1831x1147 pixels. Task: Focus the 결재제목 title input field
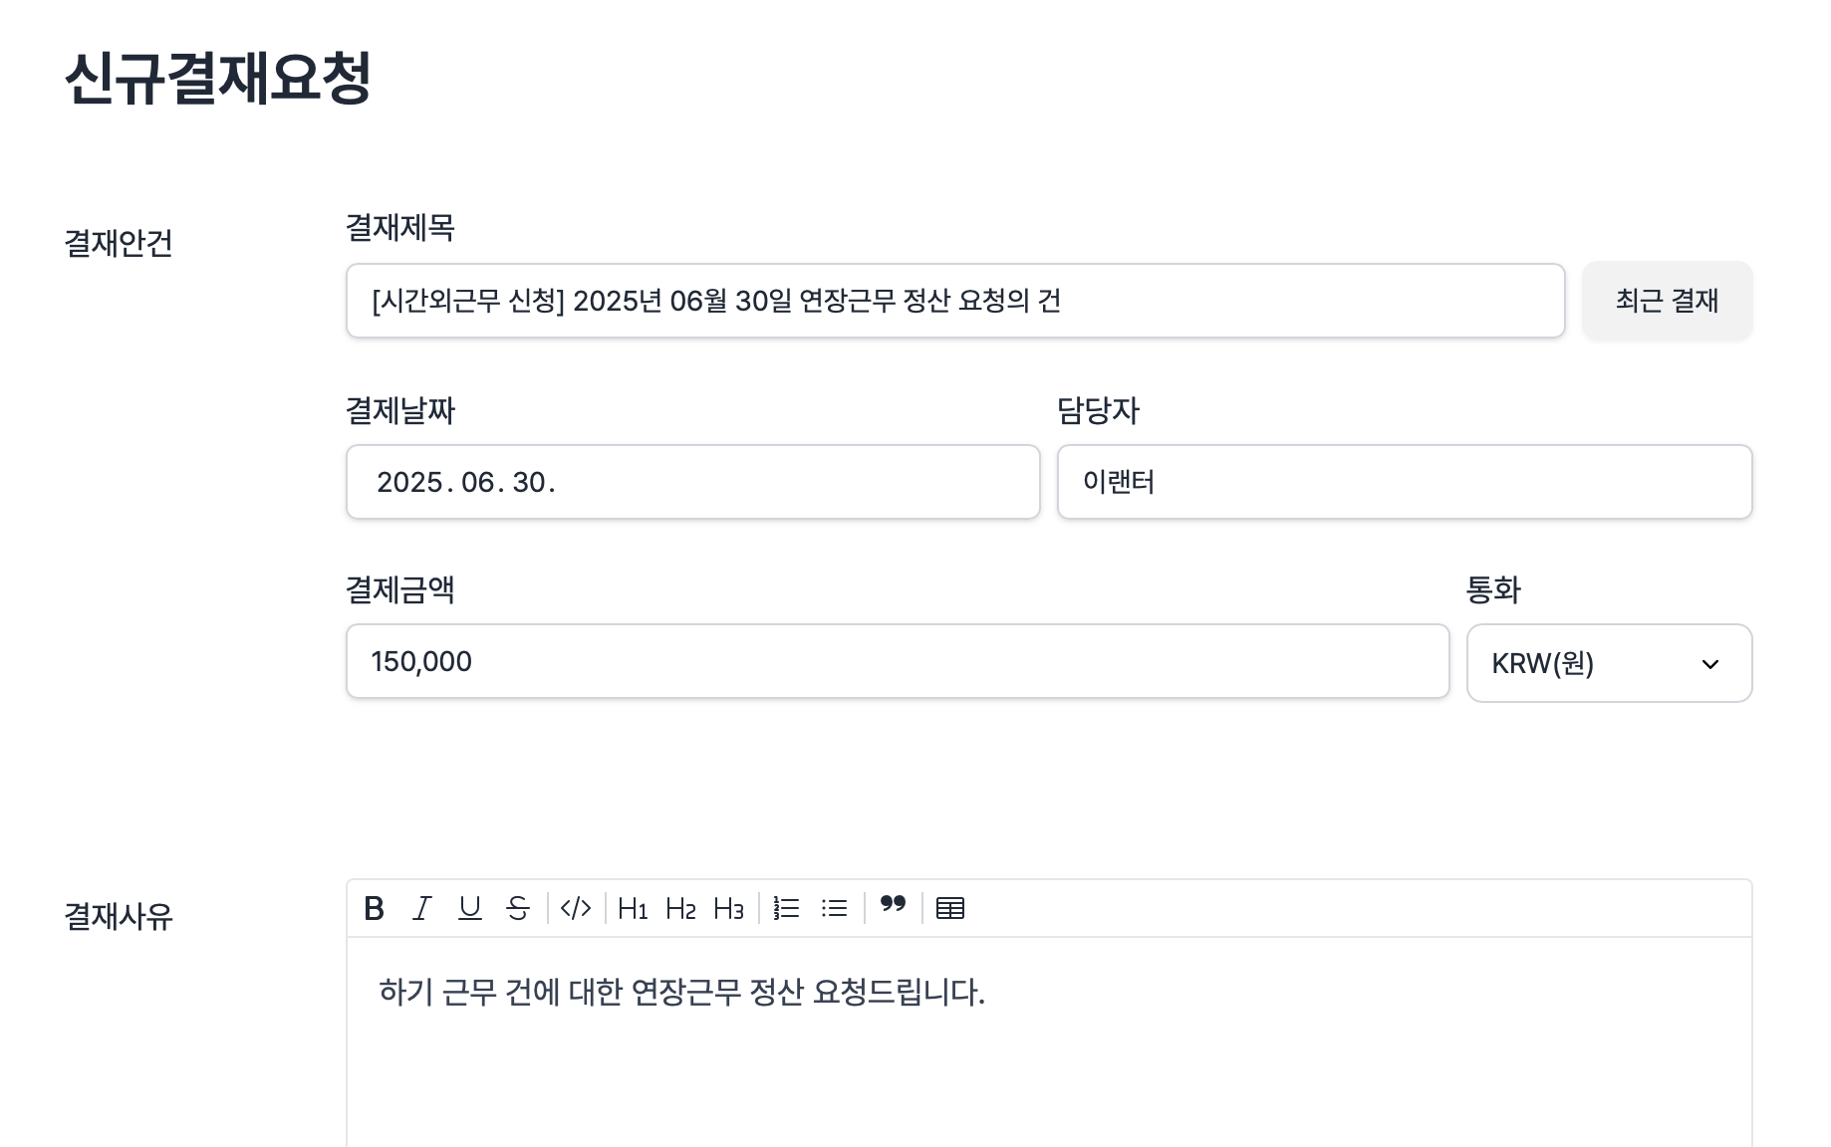click(x=954, y=301)
